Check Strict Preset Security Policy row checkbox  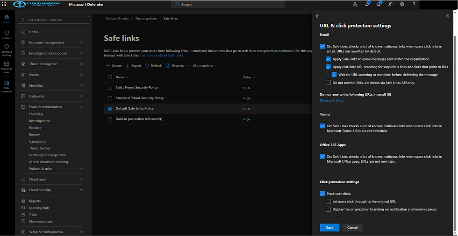pyautogui.click(x=110, y=88)
